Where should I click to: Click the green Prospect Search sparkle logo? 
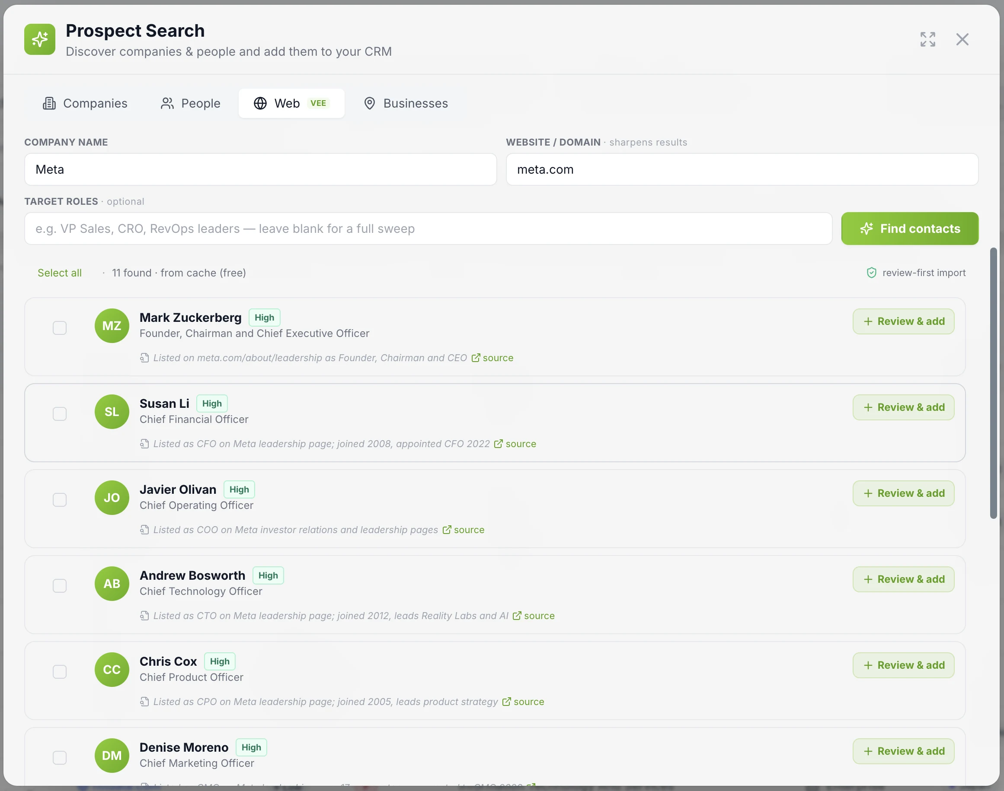coord(40,39)
